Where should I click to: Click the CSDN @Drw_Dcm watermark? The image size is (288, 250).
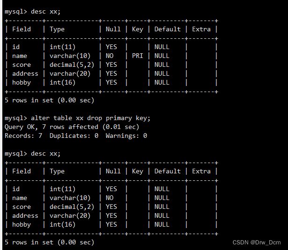(x=257, y=243)
